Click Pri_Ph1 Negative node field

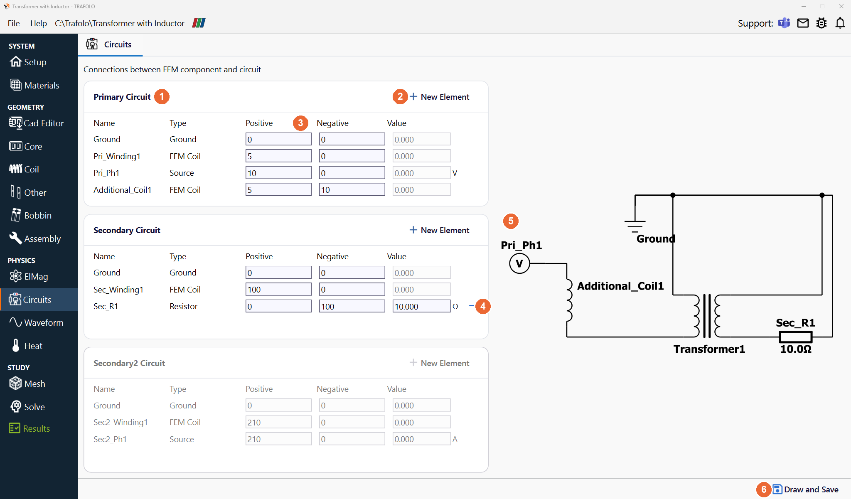352,173
